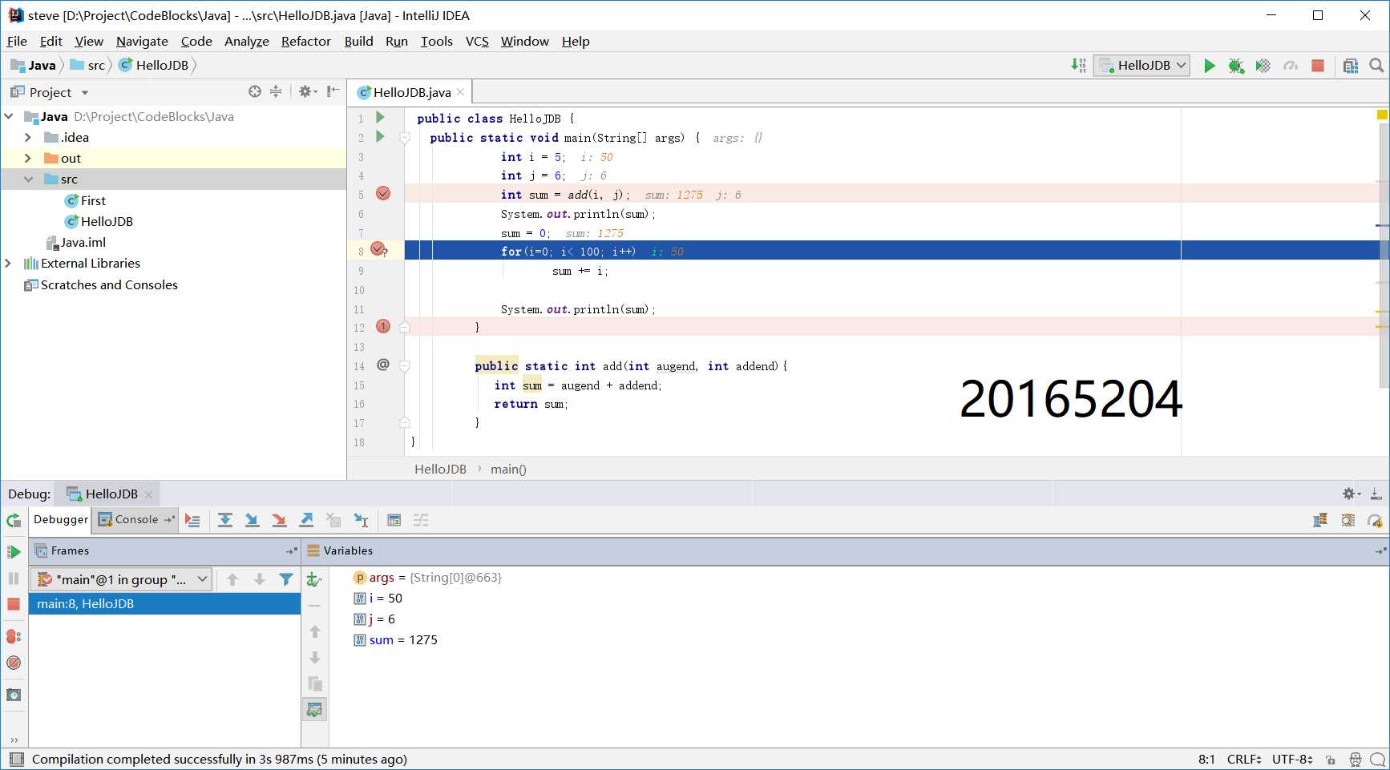The height and width of the screenshot is (770, 1390).
Task: Click Scroll from Source target icon
Action: (x=255, y=91)
